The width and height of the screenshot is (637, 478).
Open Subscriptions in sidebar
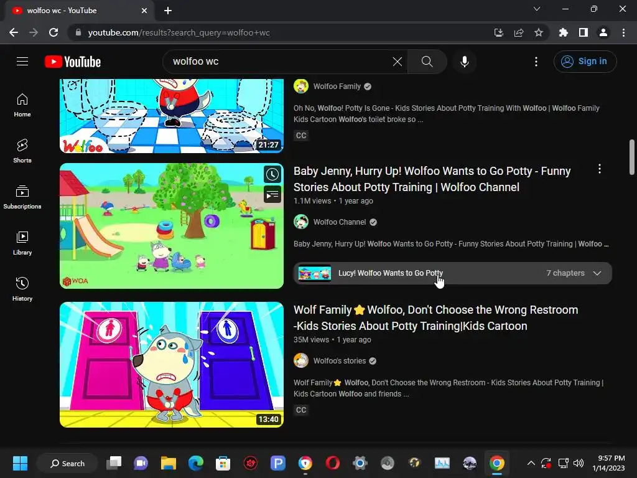pyautogui.click(x=22, y=197)
